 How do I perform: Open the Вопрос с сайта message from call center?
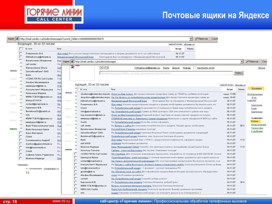pos(123,126)
